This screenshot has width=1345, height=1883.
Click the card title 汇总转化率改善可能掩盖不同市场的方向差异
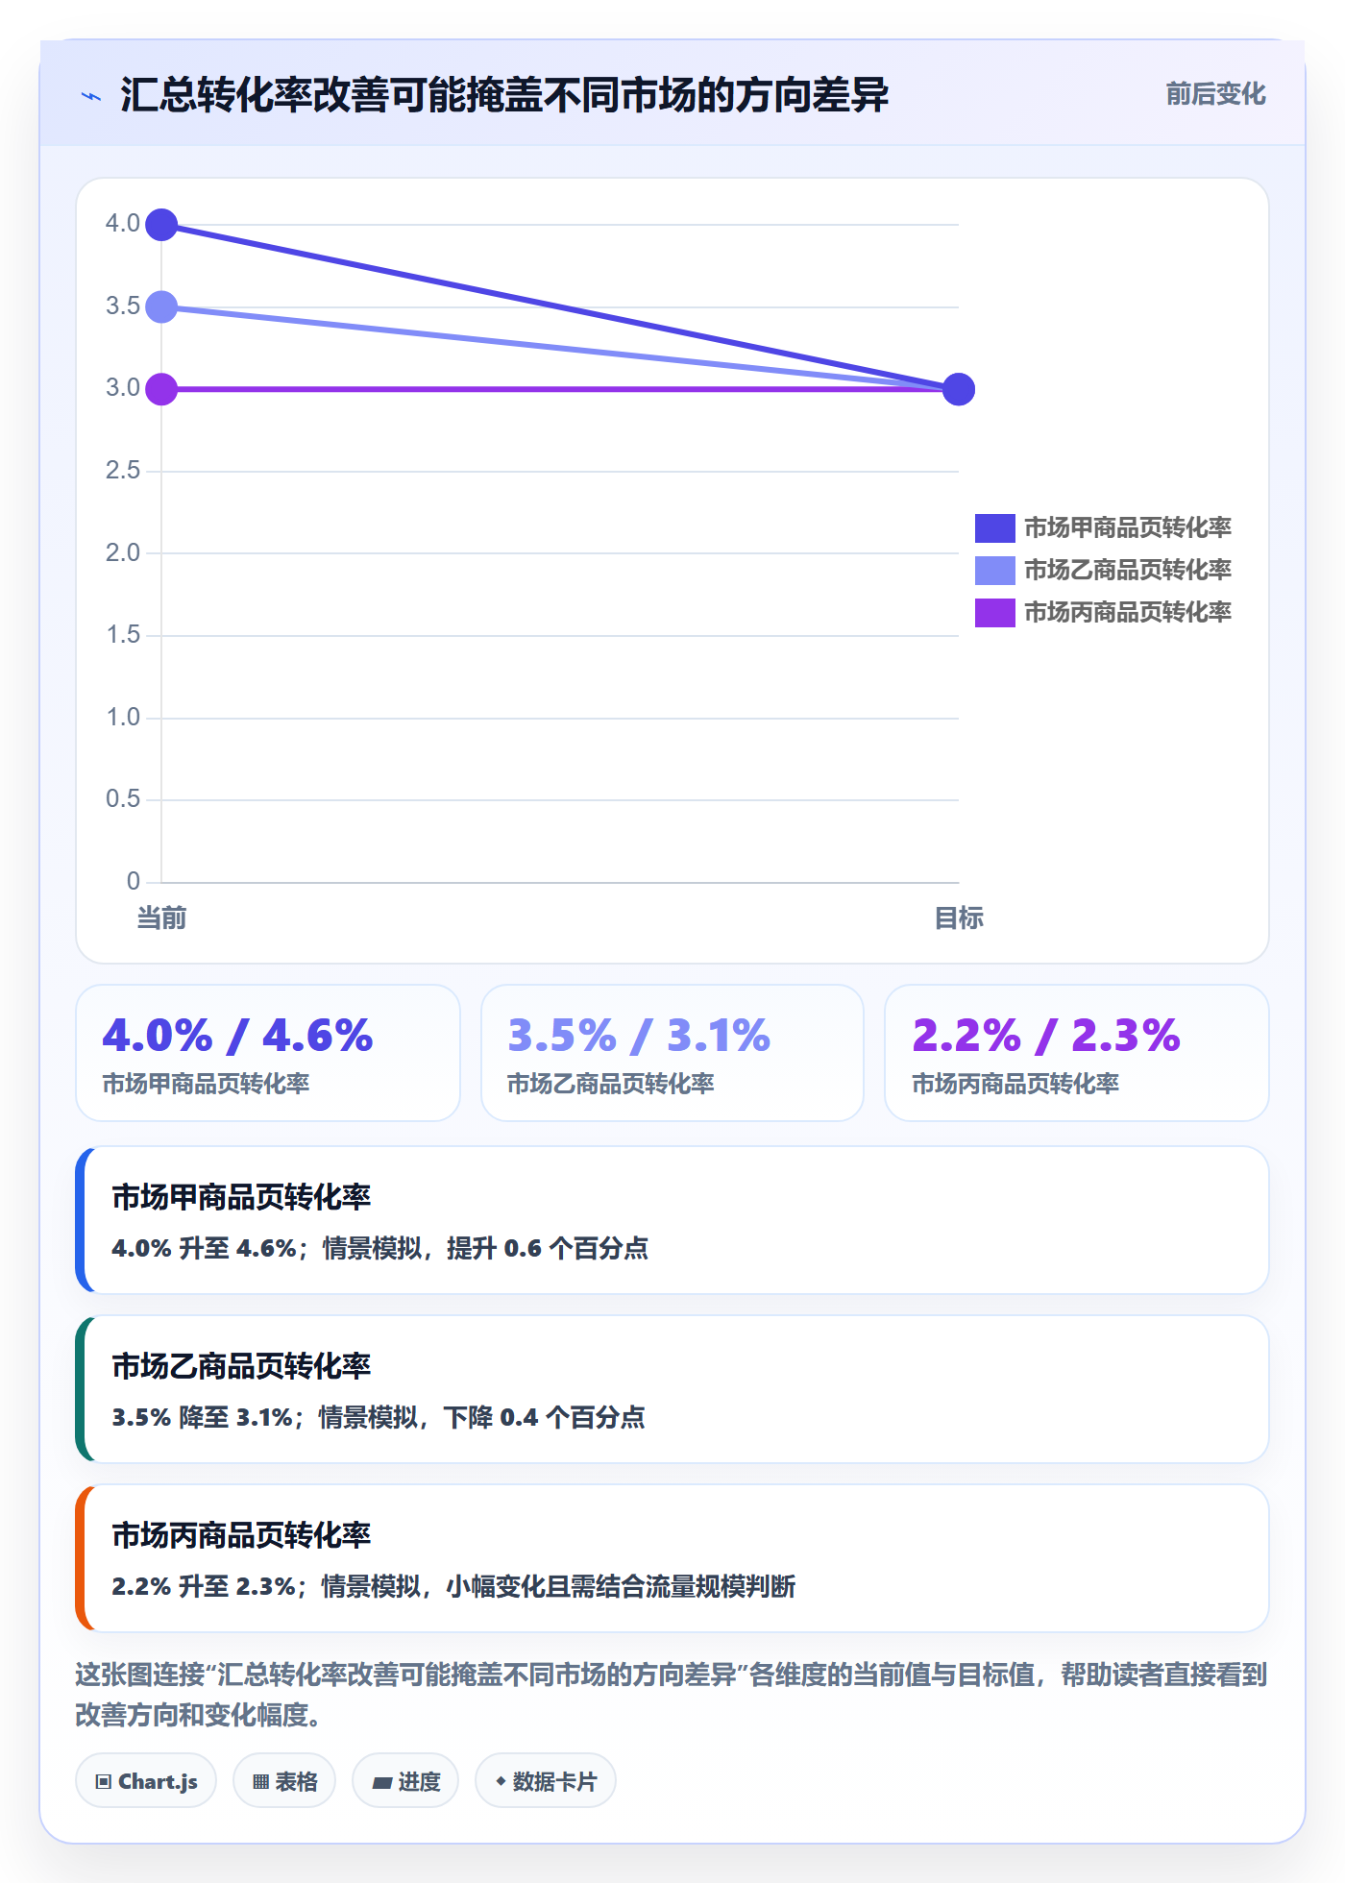504,95
